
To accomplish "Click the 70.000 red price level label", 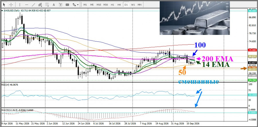I will 252,50.
